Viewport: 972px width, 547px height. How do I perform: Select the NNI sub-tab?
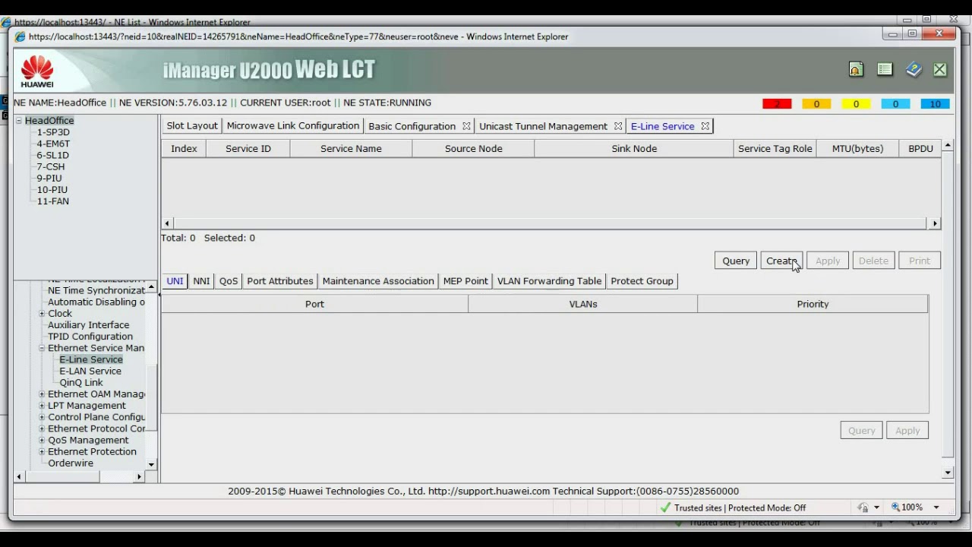(201, 281)
